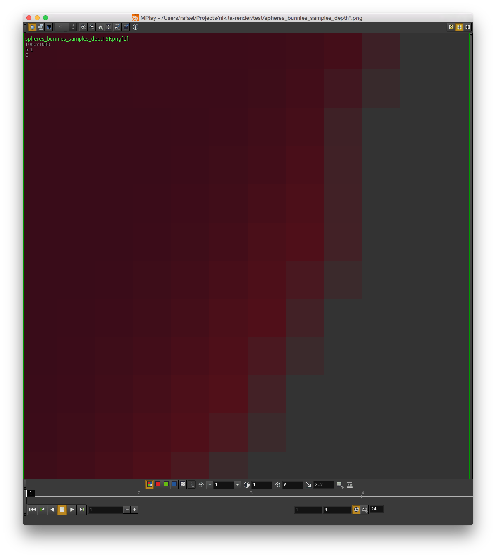Decrease brightness with minus button
Viewport: 496px width, 558px height.
210,485
